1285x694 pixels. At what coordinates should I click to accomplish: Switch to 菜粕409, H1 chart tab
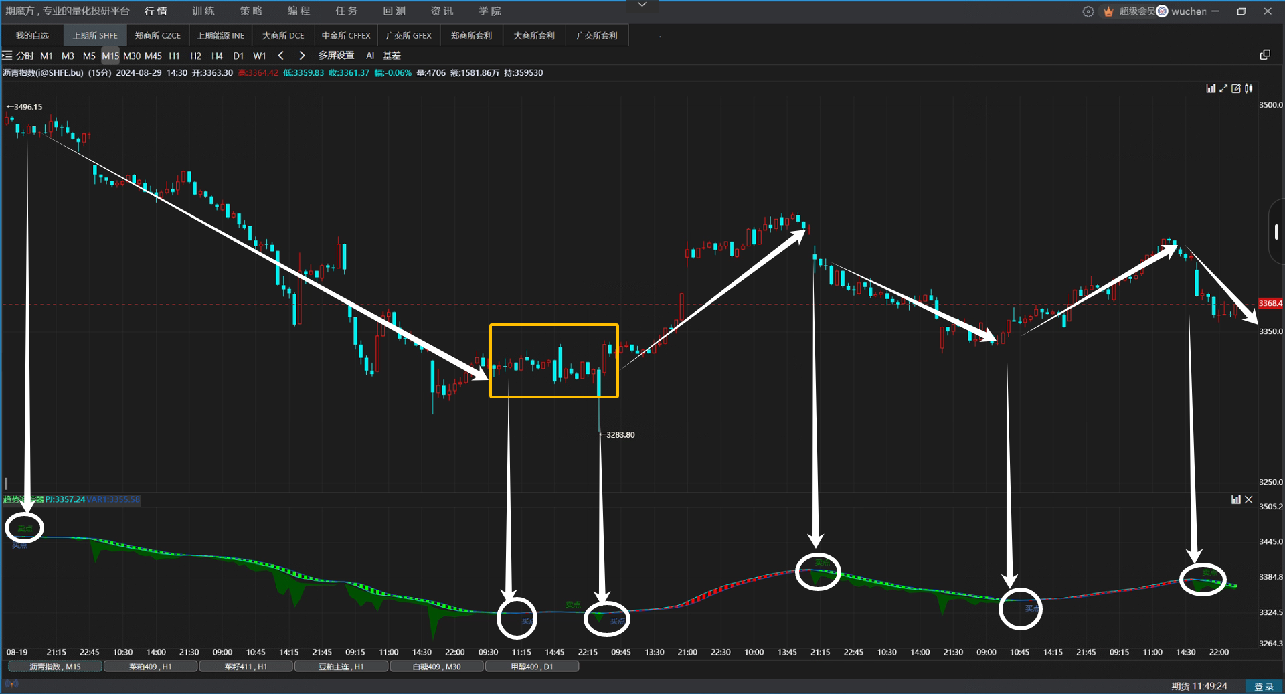click(151, 667)
